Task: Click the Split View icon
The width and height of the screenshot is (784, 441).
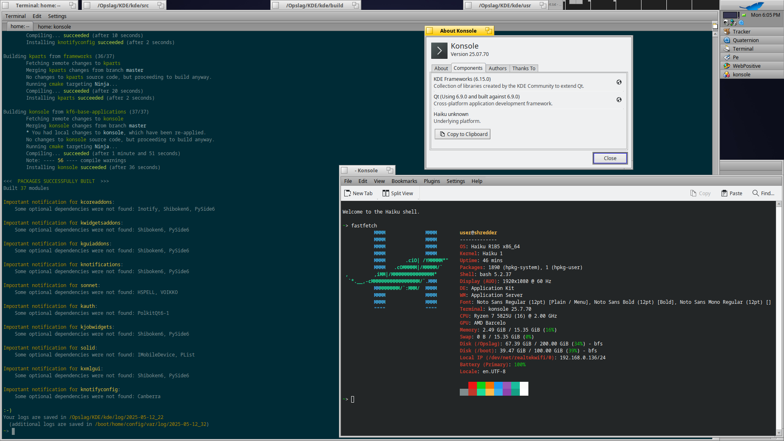Action: [385, 193]
